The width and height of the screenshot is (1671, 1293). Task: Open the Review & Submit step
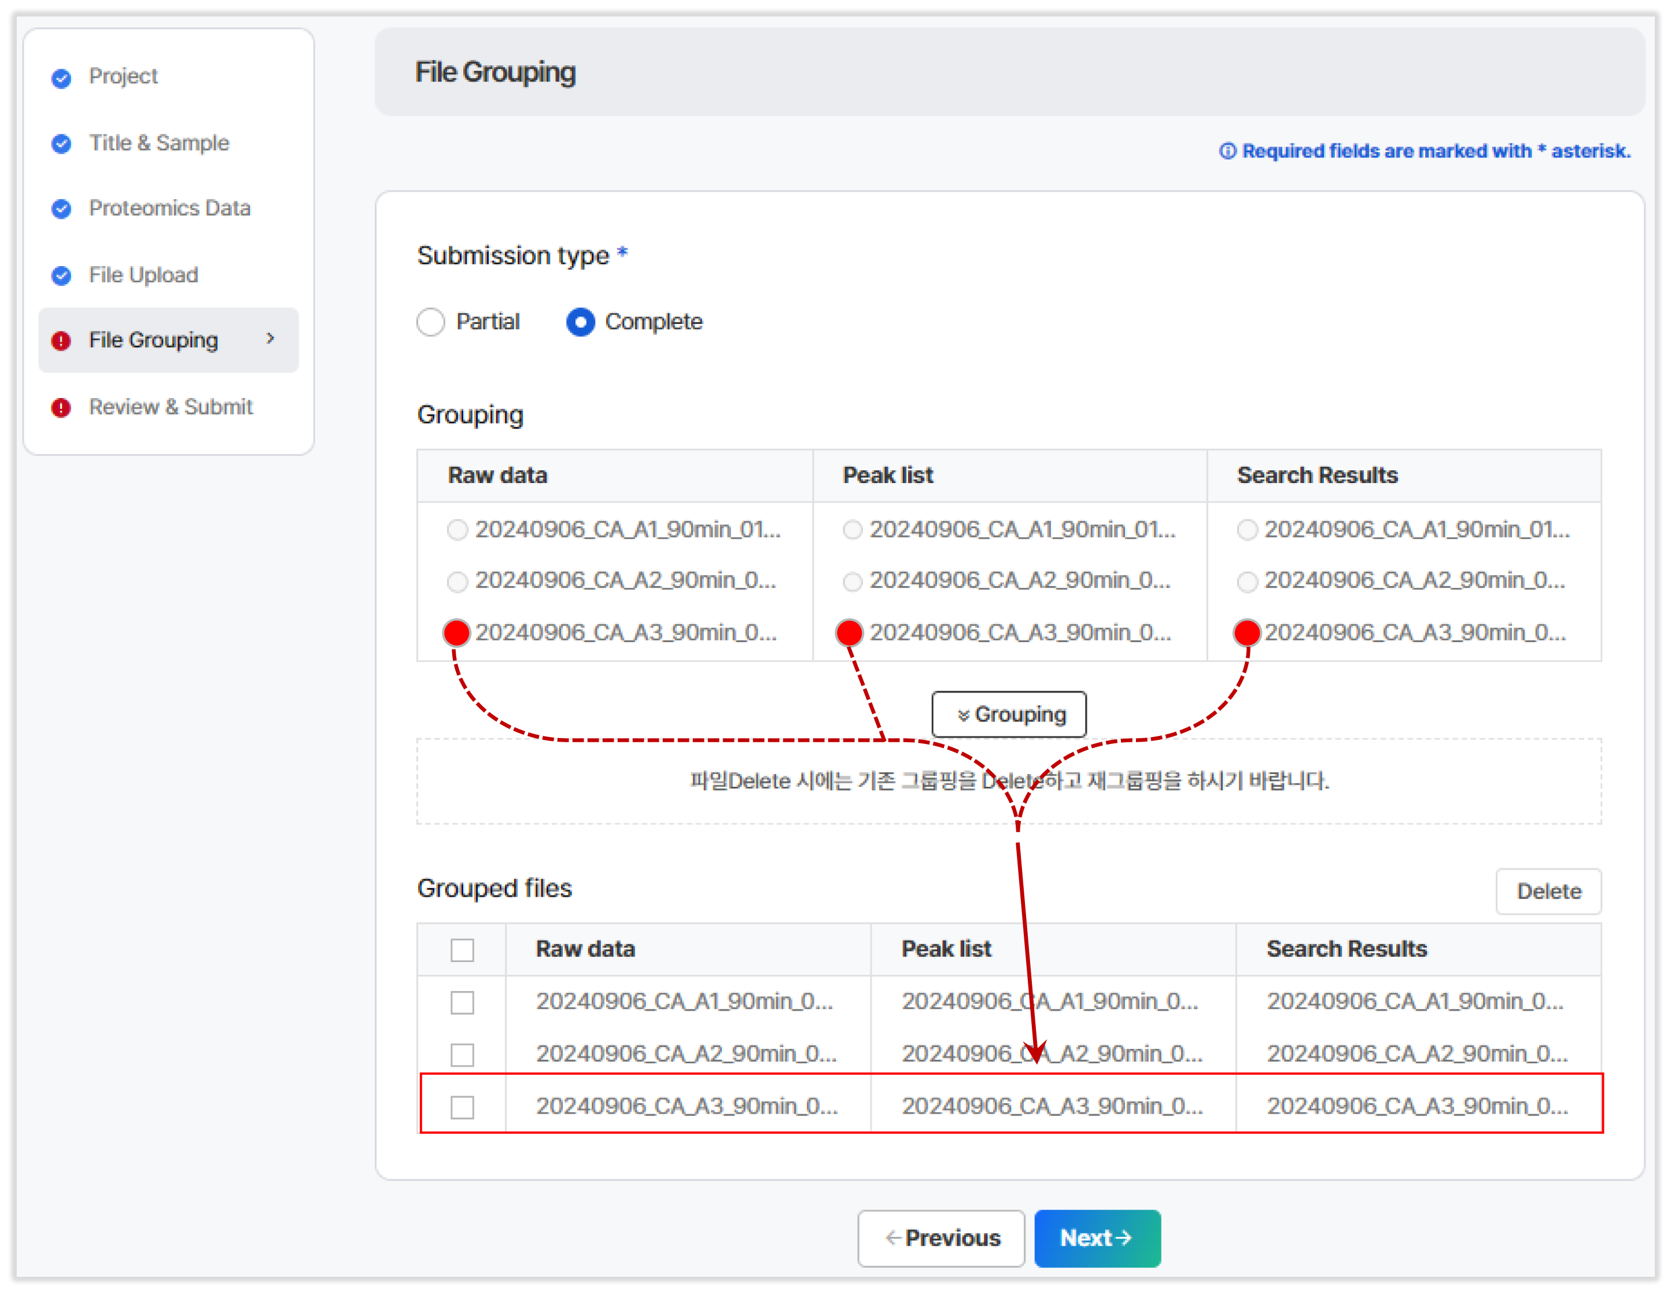170,407
